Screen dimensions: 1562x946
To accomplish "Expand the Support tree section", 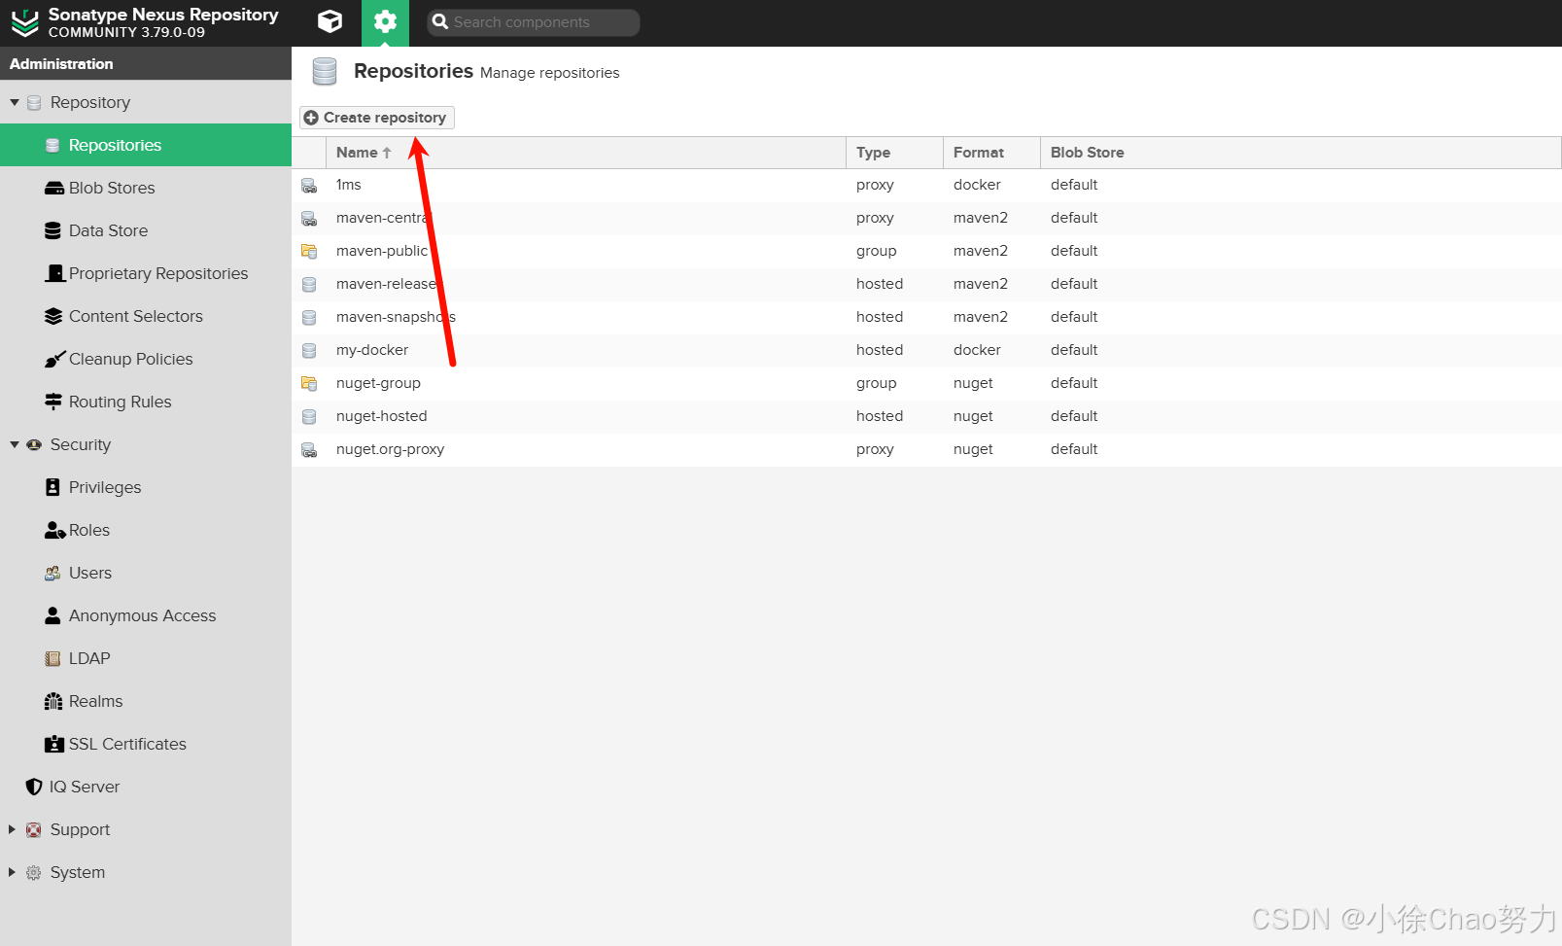I will click(x=13, y=829).
